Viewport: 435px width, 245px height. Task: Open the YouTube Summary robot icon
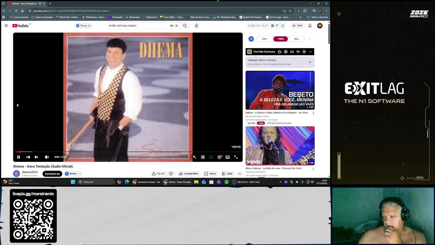coord(279,52)
